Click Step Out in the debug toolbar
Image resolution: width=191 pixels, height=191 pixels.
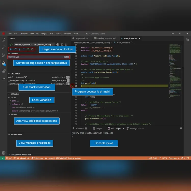(x=24, y=49)
